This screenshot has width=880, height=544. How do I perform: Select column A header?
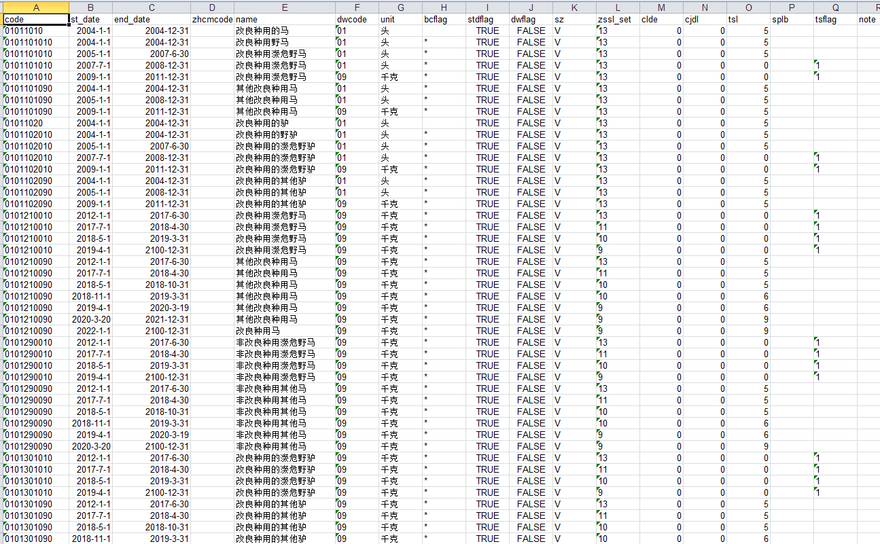[35, 7]
